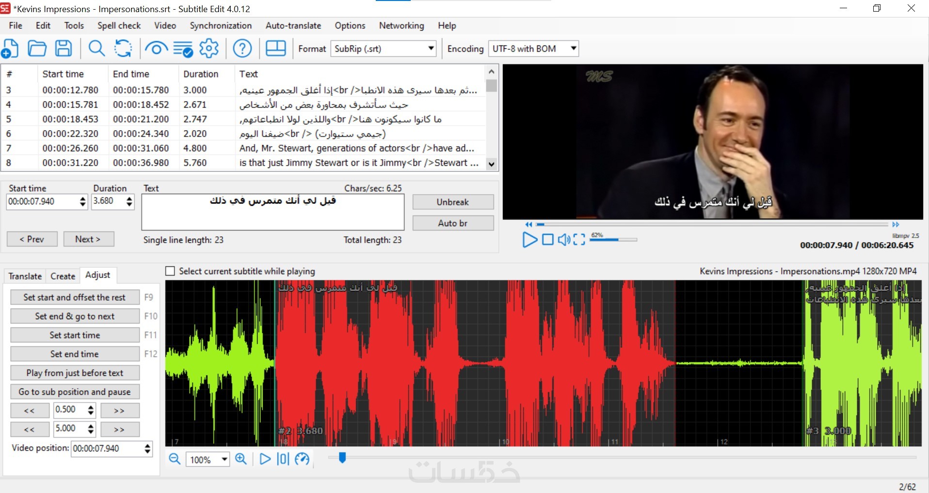Stop the video playback
The height and width of the screenshot is (493, 929).
pos(548,240)
